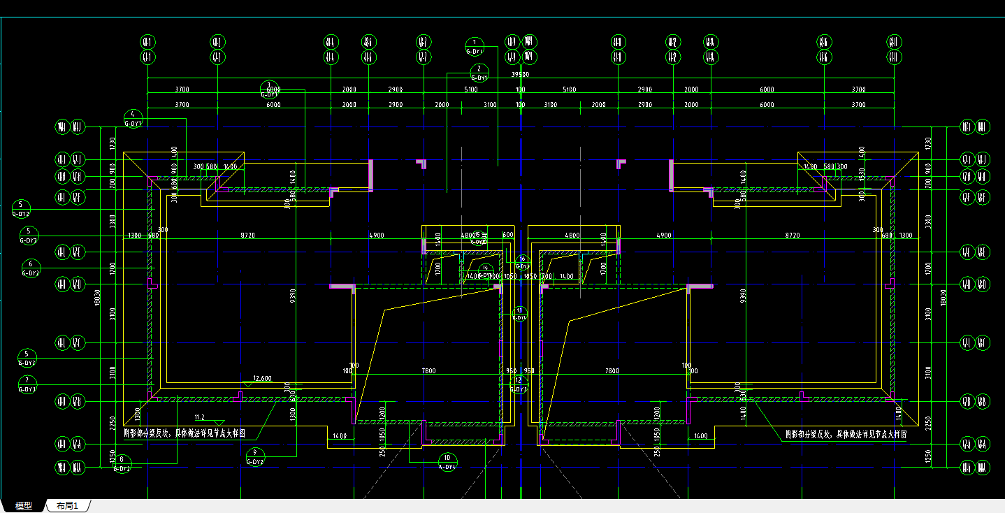Select detail callout 2 G-DY1
The image size is (1005, 513).
pos(479,73)
